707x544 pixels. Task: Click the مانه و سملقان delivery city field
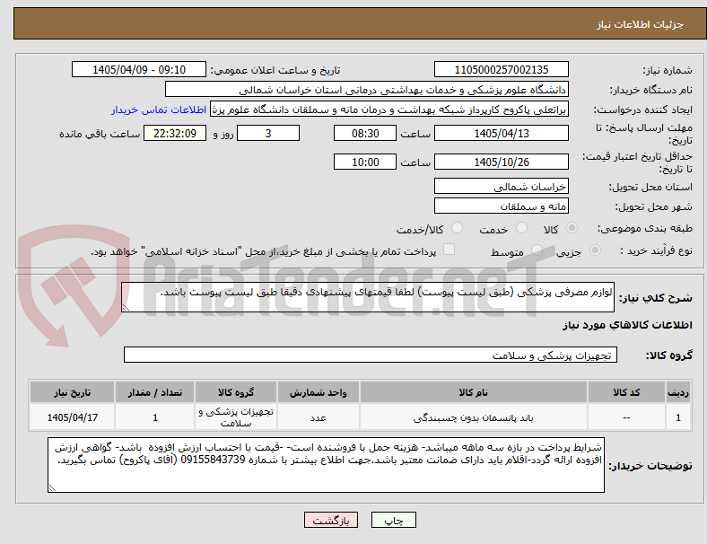point(501,206)
